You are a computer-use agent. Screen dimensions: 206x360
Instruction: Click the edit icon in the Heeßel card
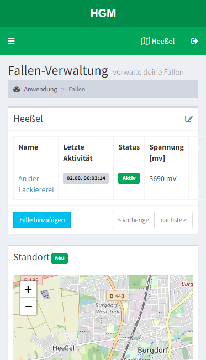189,119
